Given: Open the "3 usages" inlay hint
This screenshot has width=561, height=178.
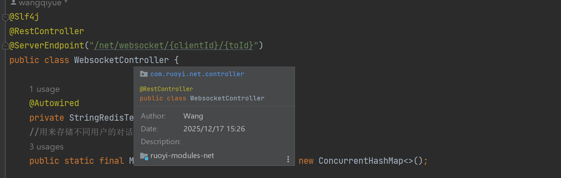Looking at the screenshot, I should click(x=46, y=147).
